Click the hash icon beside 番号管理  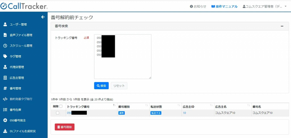click(5, 88)
